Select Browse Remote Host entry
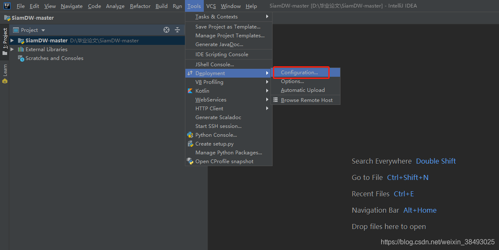Viewport: 499px width, 250px height. (306, 100)
